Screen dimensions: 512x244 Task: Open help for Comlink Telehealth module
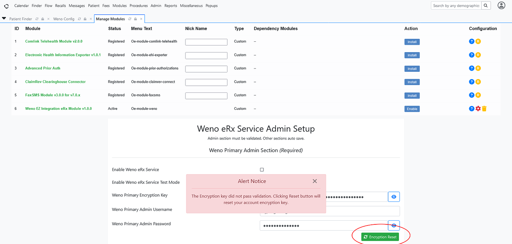pos(472,41)
